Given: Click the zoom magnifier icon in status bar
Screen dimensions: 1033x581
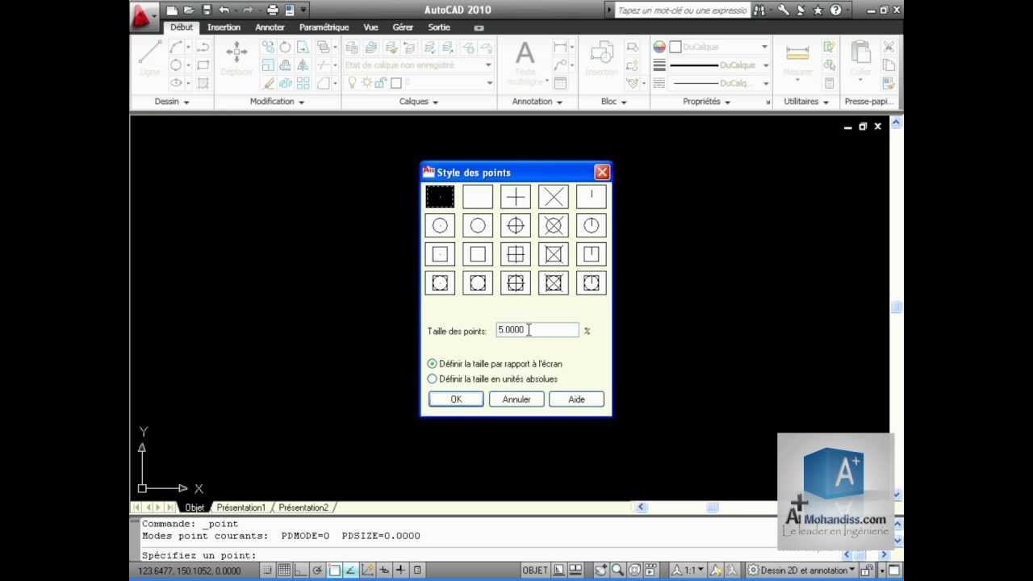Looking at the screenshot, I should (617, 571).
